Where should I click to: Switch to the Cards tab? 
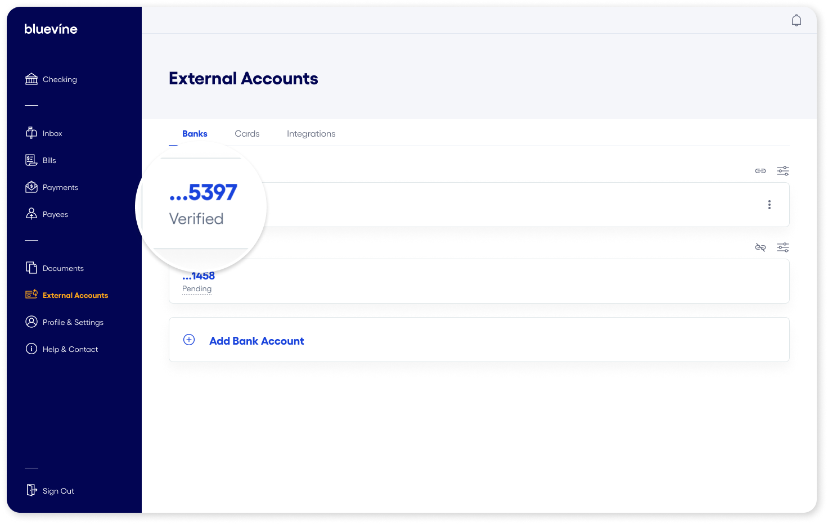pyautogui.click(x=247, y=133)
